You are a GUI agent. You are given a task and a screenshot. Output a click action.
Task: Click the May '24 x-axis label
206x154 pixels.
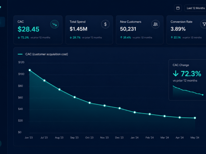point(195,138)
